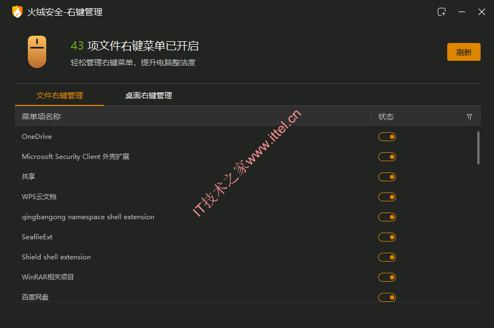Image resolution: width=494 pixels, height=328 pixels.
Task: Click the list's vertical scrollbar thumb
Action: 478,148
